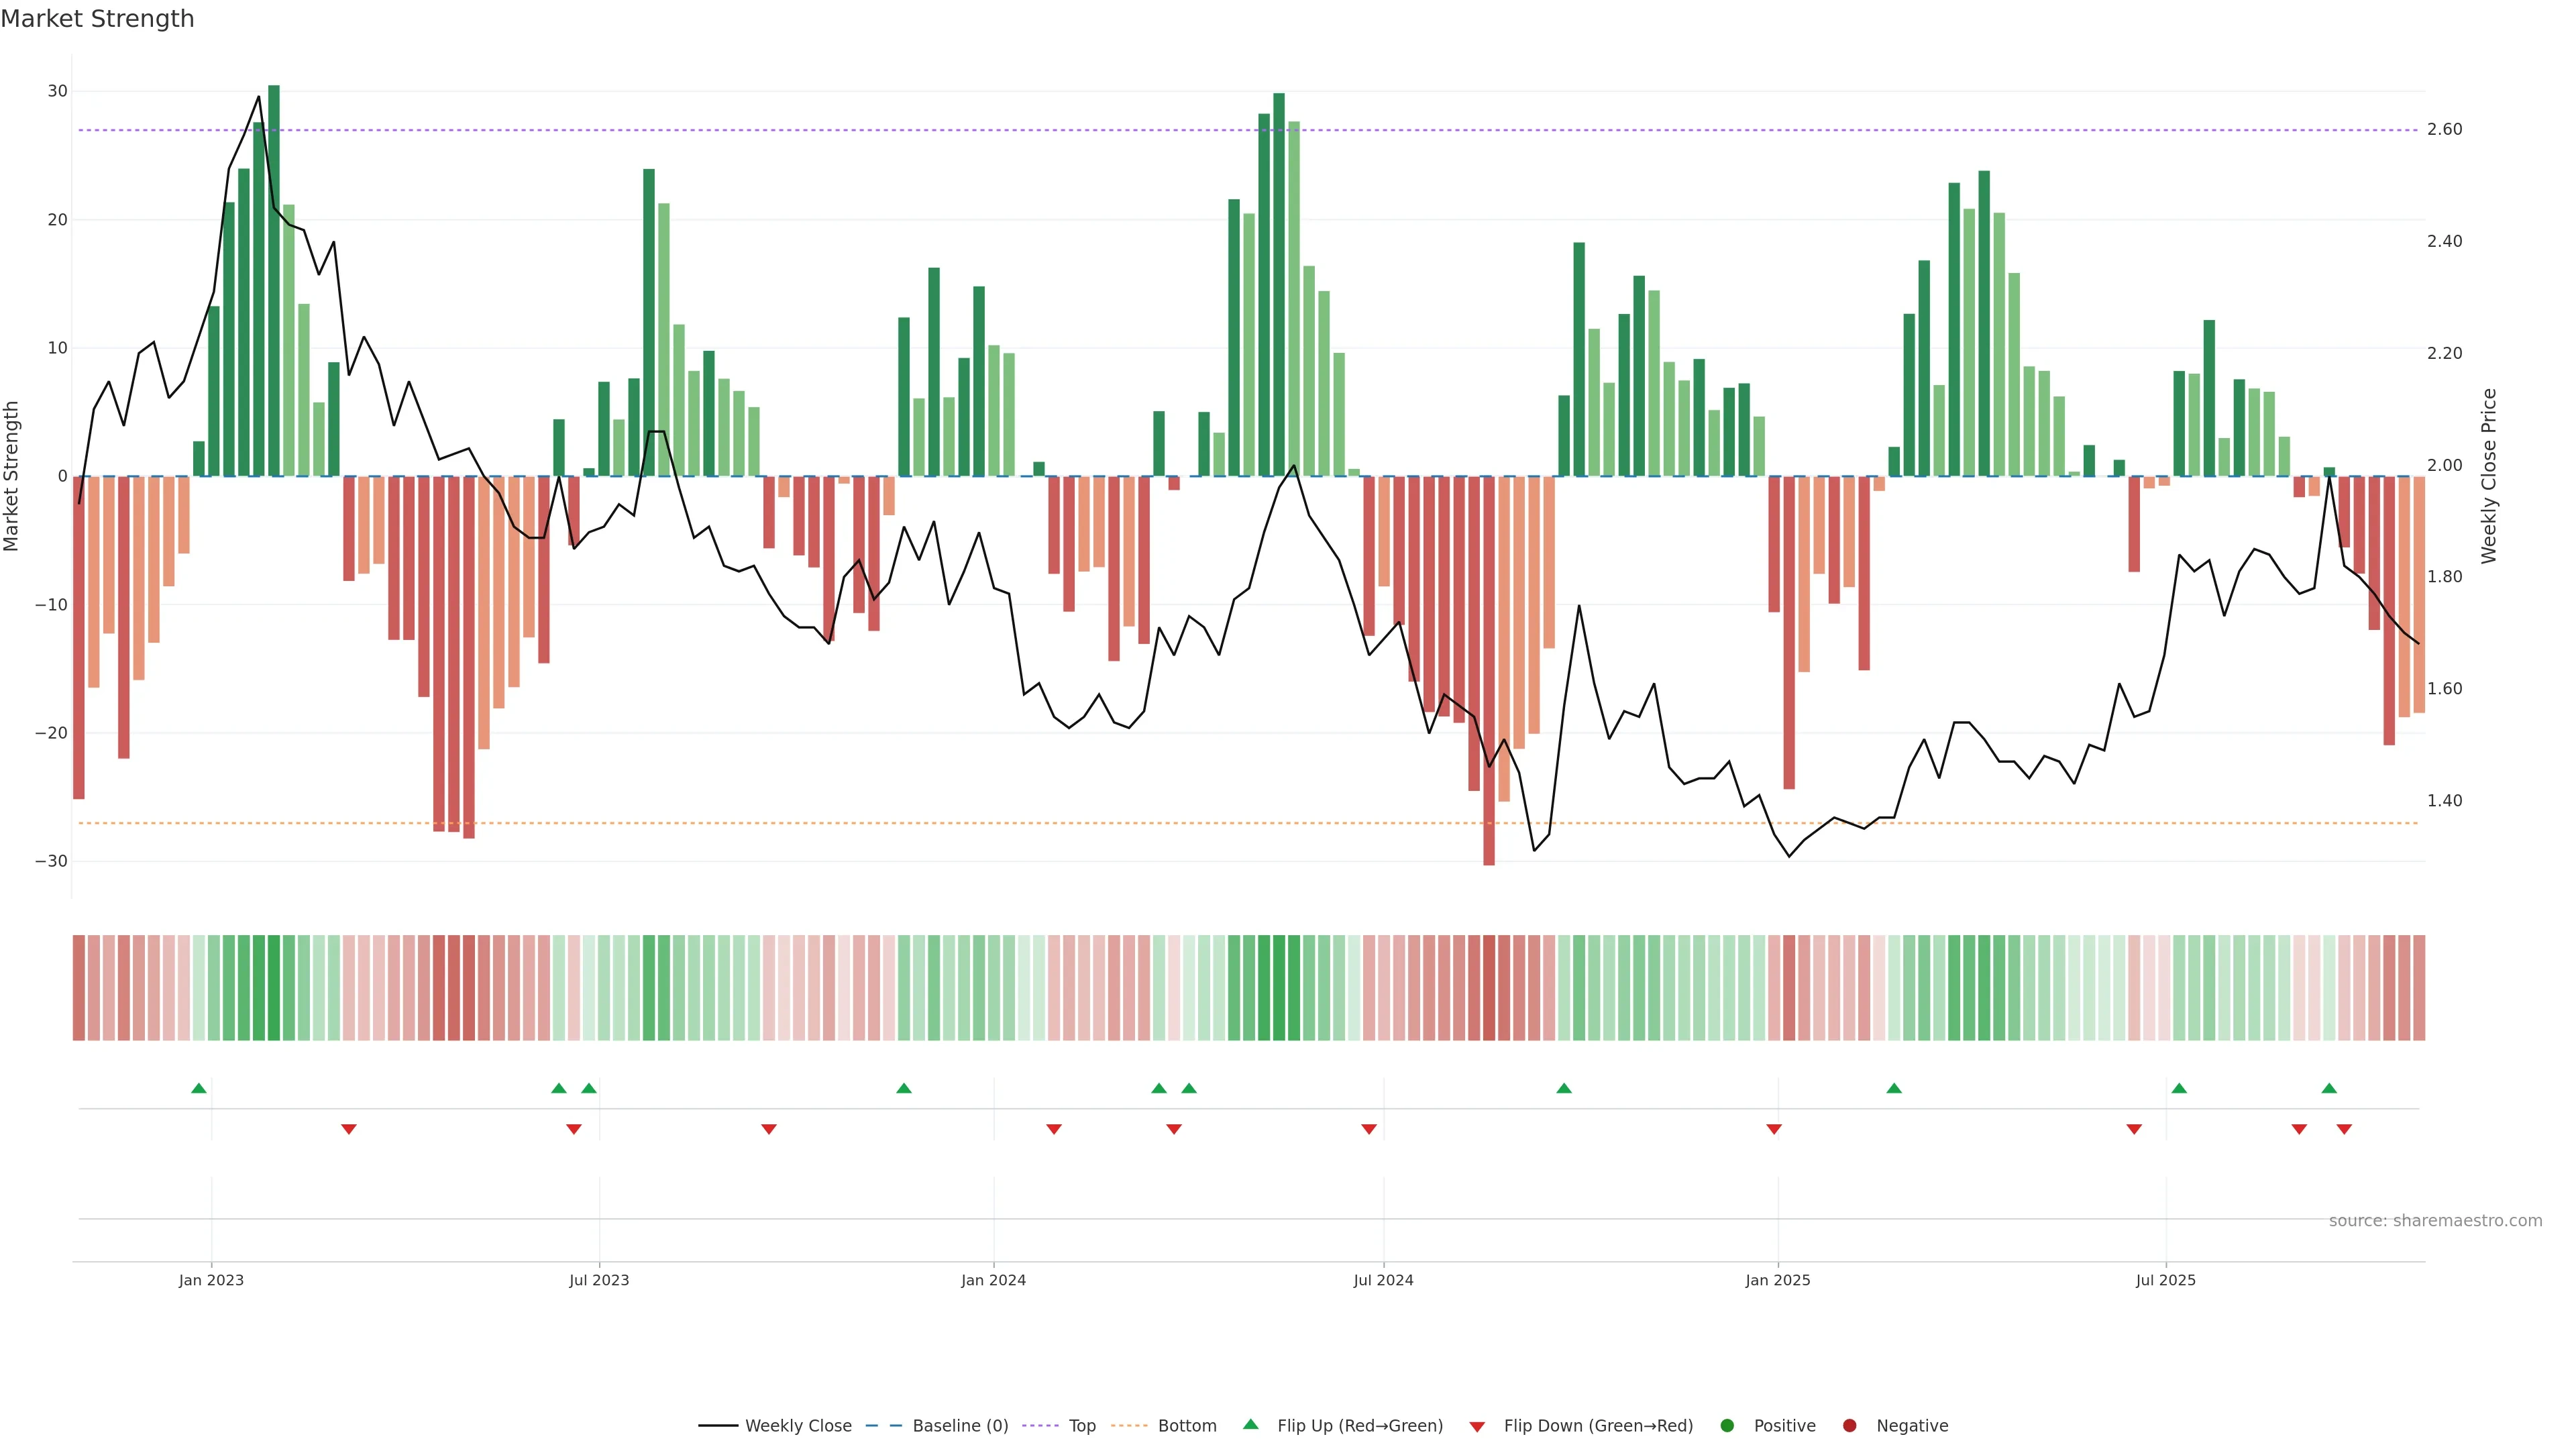Click the dark red Negative circle in the legend
The height and width of the screenshot is (1449, 2576).
tap(1849, 1426)
